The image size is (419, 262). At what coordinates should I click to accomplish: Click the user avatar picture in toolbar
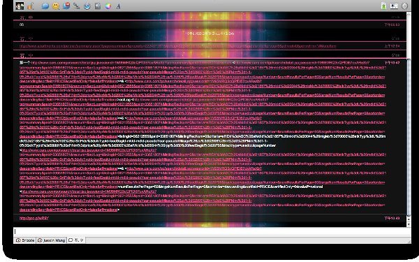[x=20, y=6]
